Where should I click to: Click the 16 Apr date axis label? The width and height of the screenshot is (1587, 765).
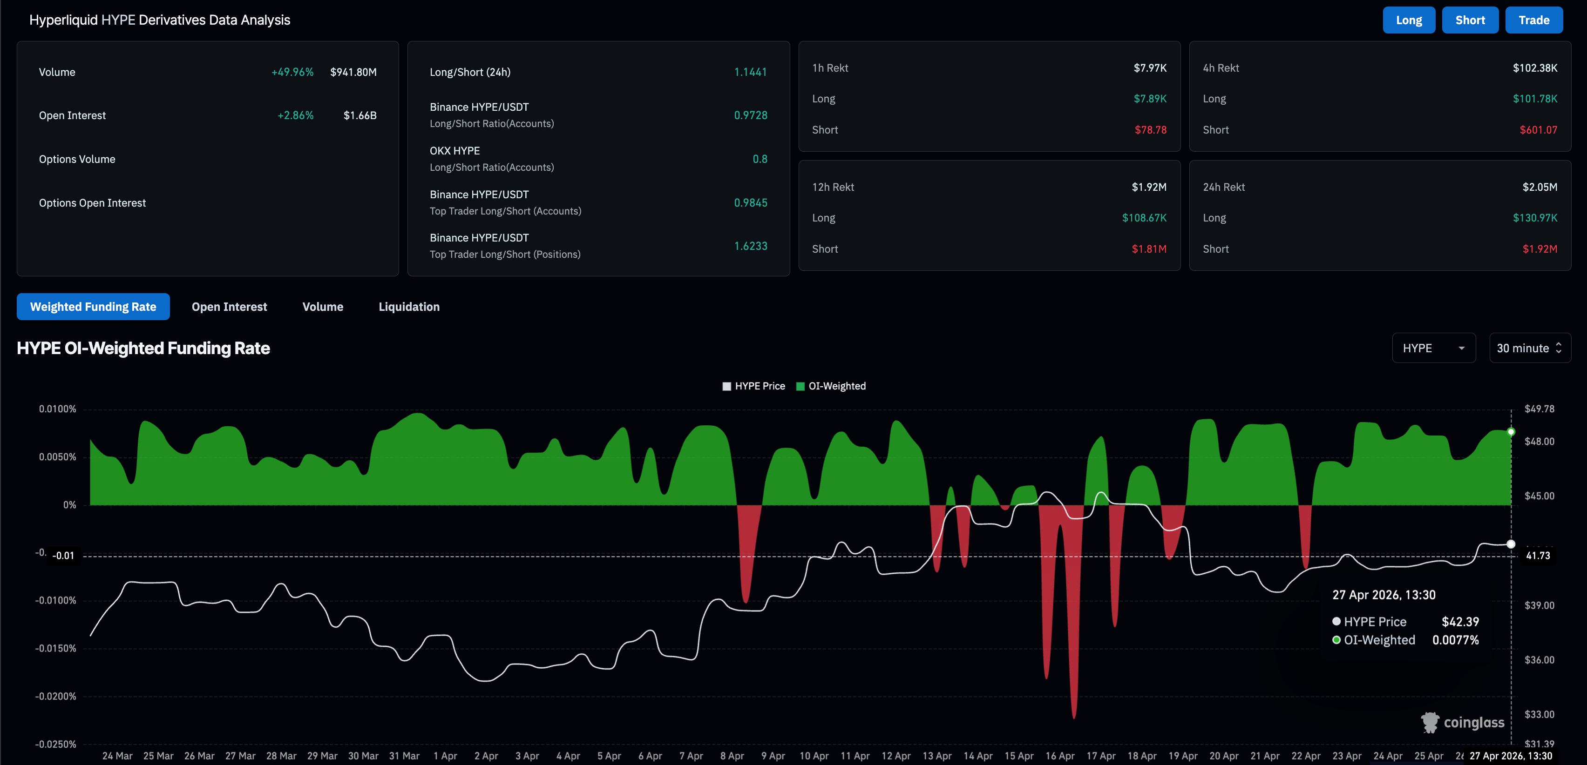1060,756
